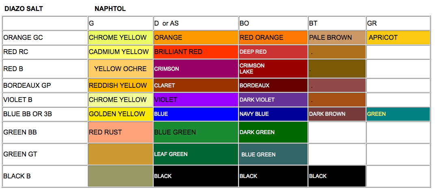The image size is (435, 191).
Task: Select the Deep Red swatch
Action: point(273,52)
